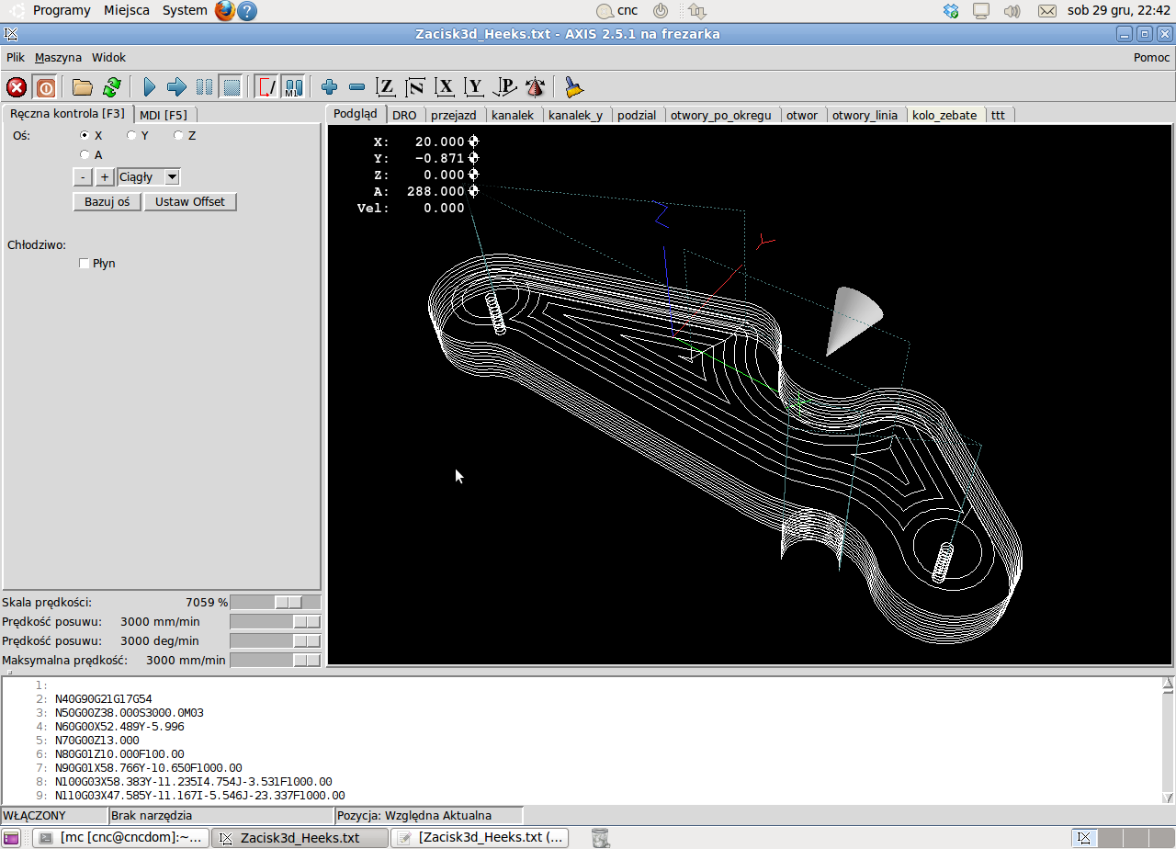Pause program execution

[204, 87]
